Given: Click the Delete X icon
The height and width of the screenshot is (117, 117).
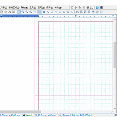Looking at the screenshot, I should [x=10, y=12].
